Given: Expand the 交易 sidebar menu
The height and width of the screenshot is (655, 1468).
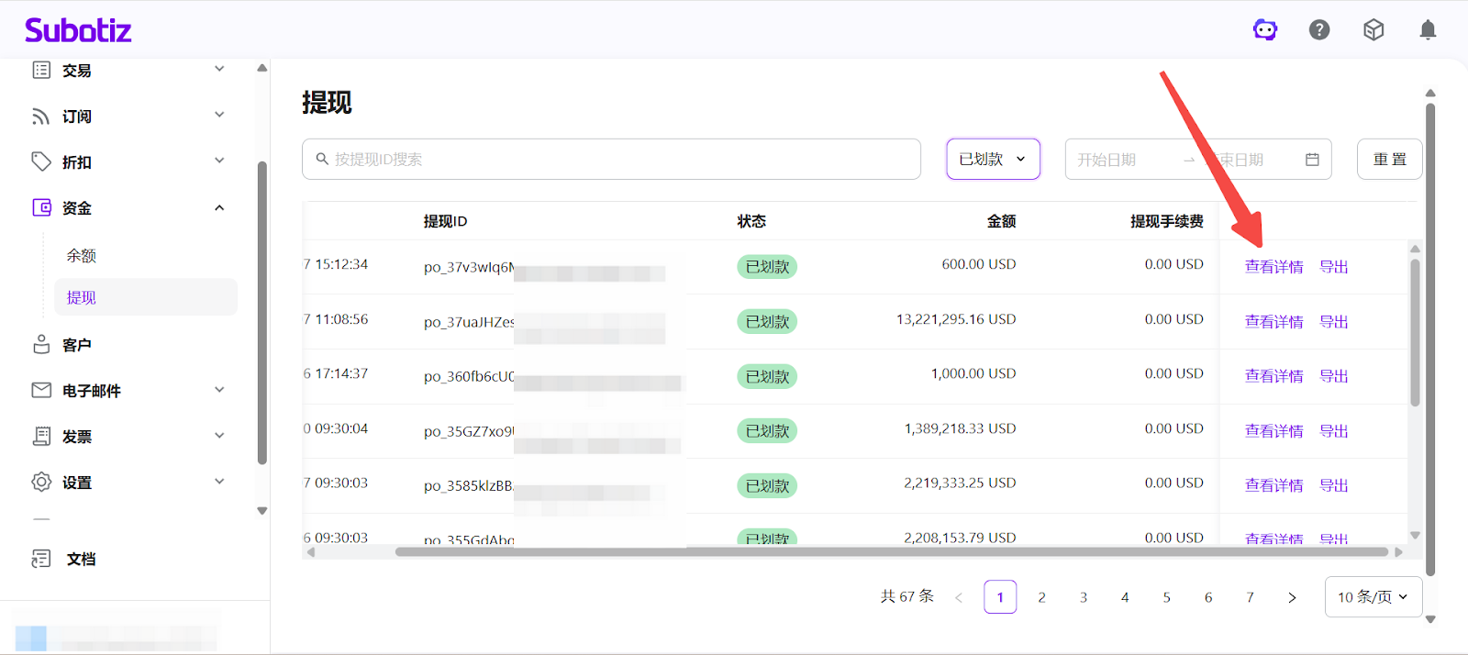Looking at the screenshot, I should tap(128, 71).
